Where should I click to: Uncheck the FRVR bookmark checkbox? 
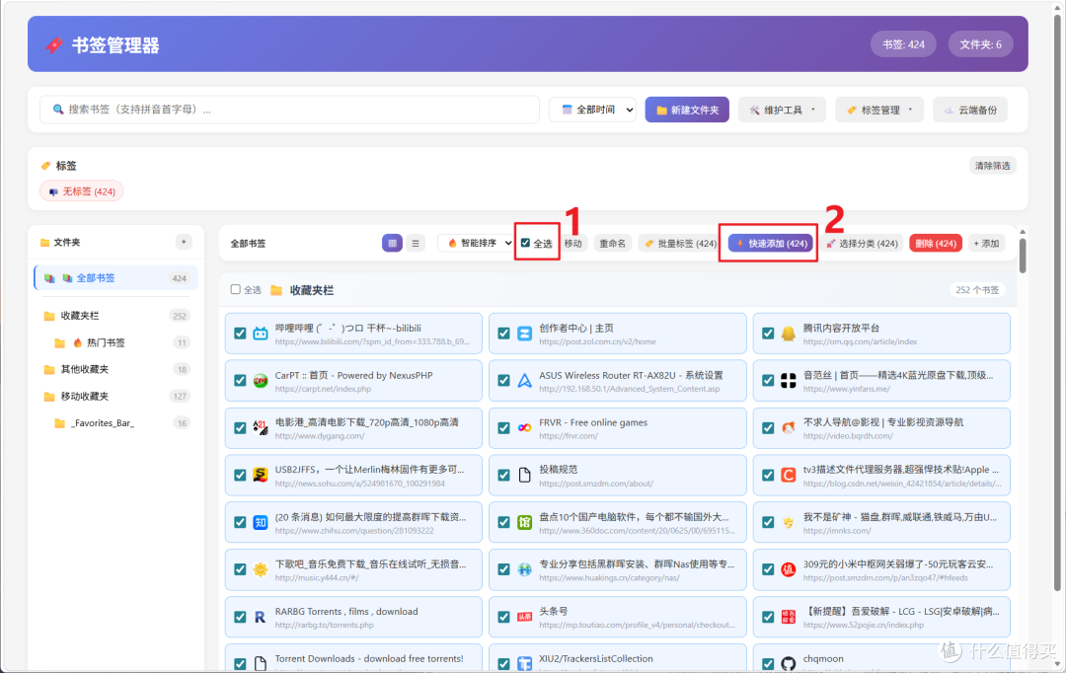[503, 427]
